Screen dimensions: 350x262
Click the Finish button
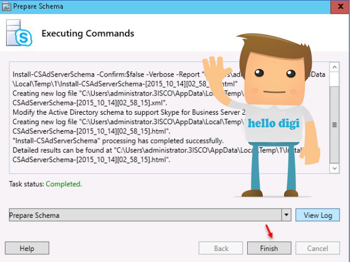pos(269,248)
